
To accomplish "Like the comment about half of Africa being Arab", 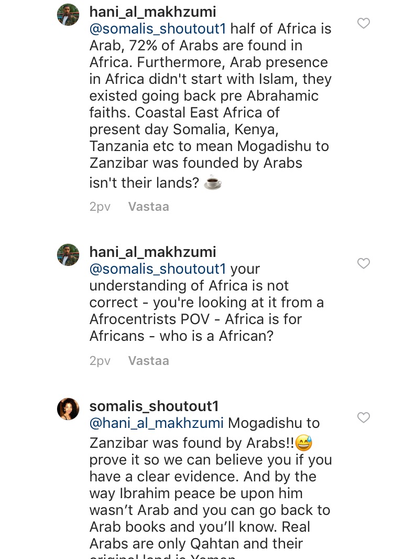I will tap(364, 23).
